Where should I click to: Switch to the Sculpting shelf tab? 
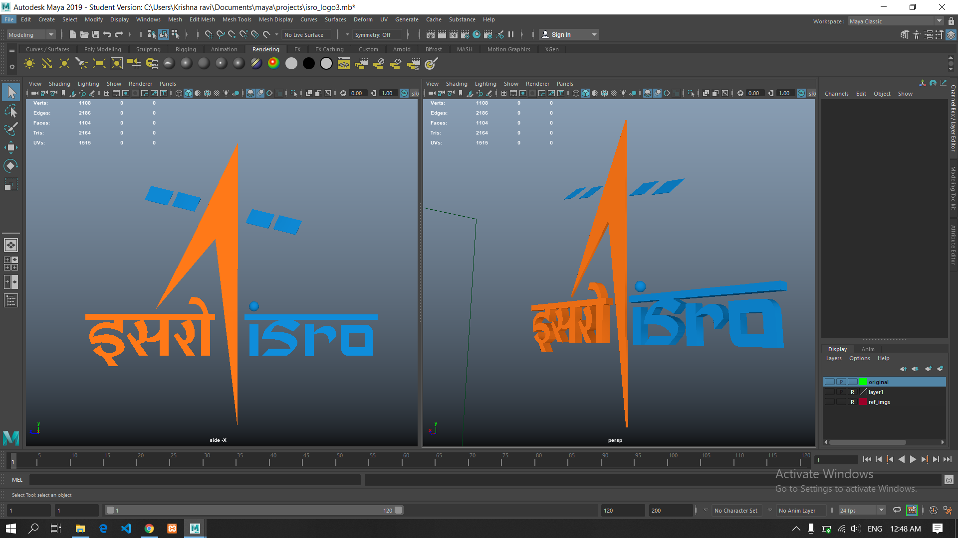click(x=148, y=49)
